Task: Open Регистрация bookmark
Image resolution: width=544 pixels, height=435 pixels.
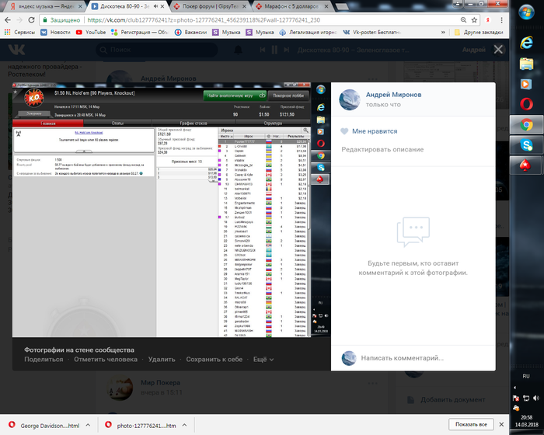Action: click(139, 33)
